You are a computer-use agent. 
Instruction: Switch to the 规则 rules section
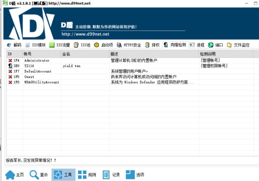(x=87, y=175)
